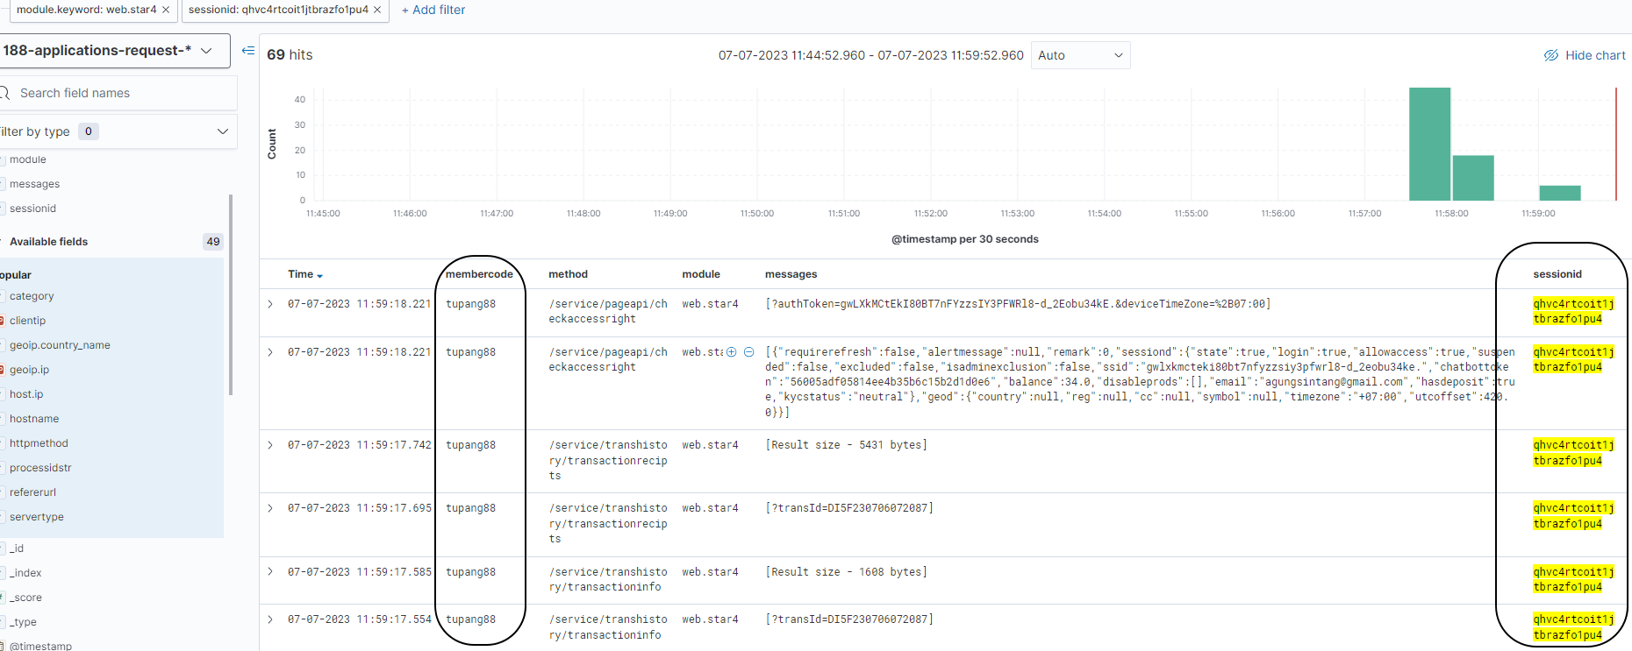
Task: Click the minus filter-out-value icon in module cell
Action: click(748, 352)
